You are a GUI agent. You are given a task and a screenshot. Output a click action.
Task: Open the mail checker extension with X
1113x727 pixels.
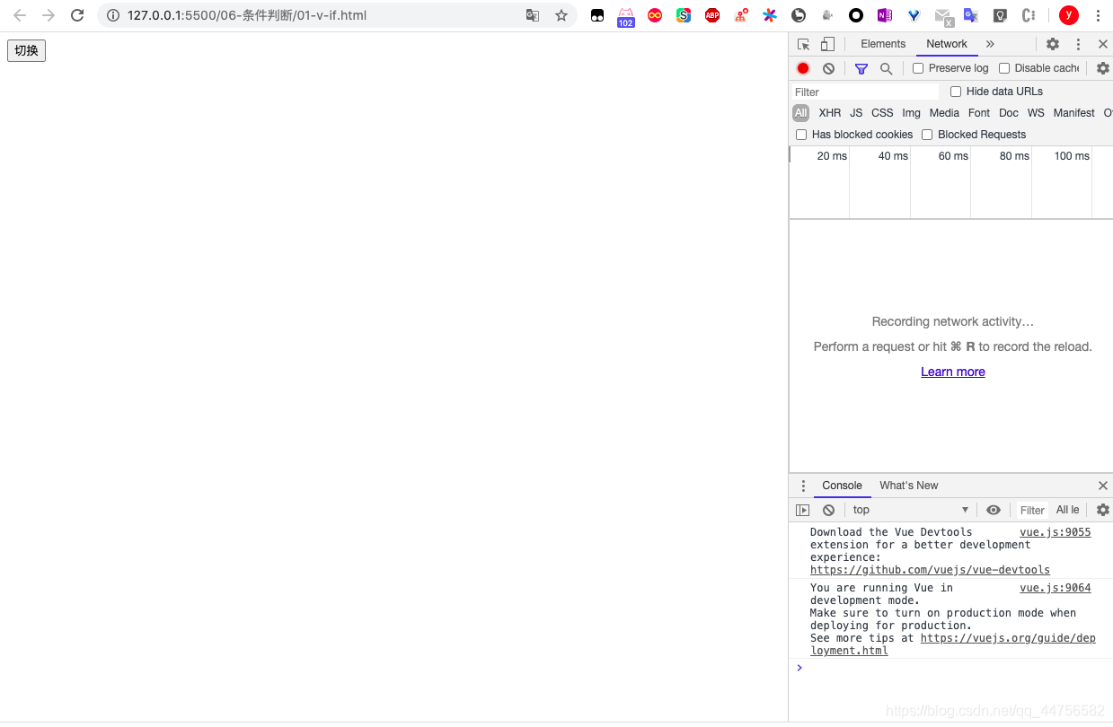tap(943, 17)
